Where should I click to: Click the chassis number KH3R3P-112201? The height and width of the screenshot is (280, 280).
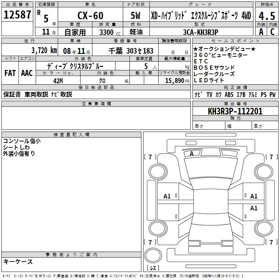235,112
